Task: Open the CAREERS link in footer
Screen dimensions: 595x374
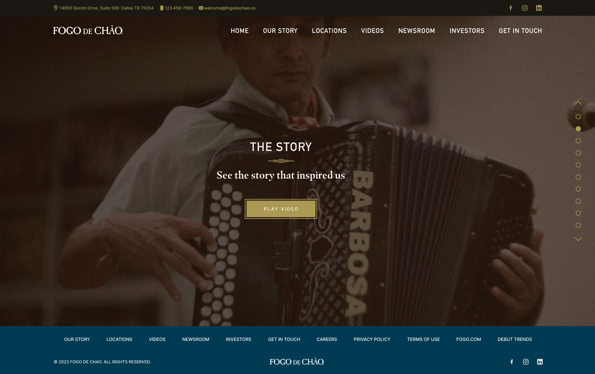Action: coord(327,340)
